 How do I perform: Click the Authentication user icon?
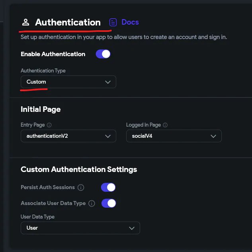tap(26, 22)
